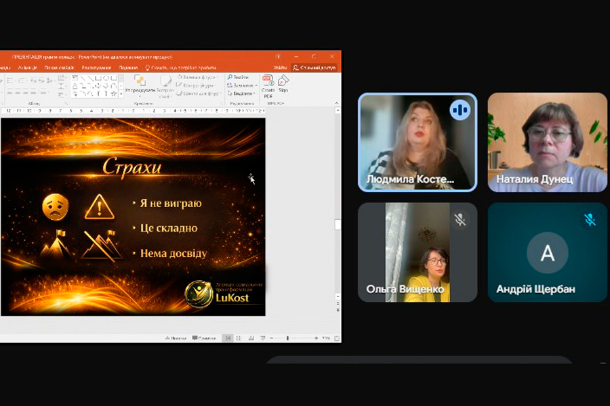Click the LuKost logo on the slide

click(x=222, y=294)
